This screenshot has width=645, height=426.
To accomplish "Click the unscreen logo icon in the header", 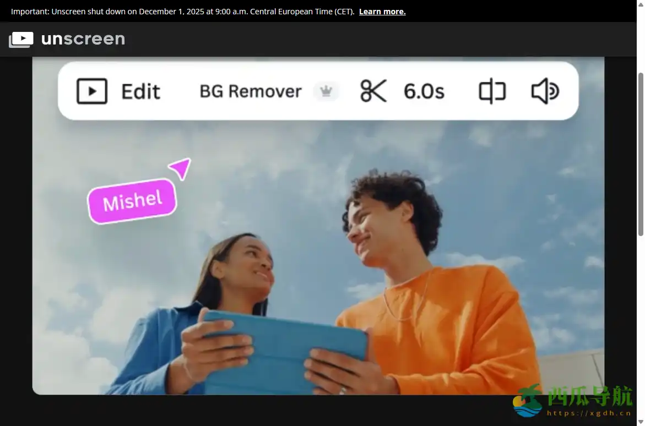I will pos(21,39).
